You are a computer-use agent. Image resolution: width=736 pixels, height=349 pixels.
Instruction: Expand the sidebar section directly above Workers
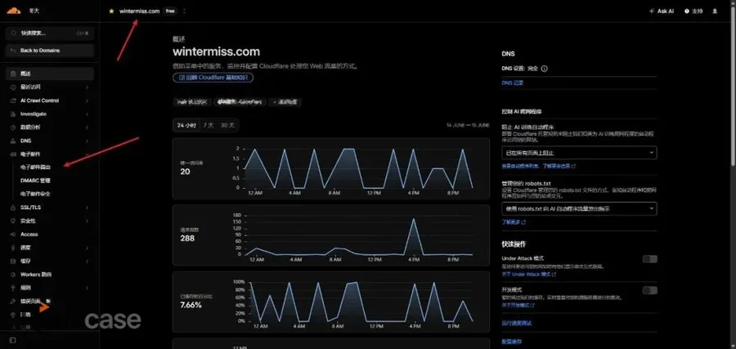click(x=88, y=261)
